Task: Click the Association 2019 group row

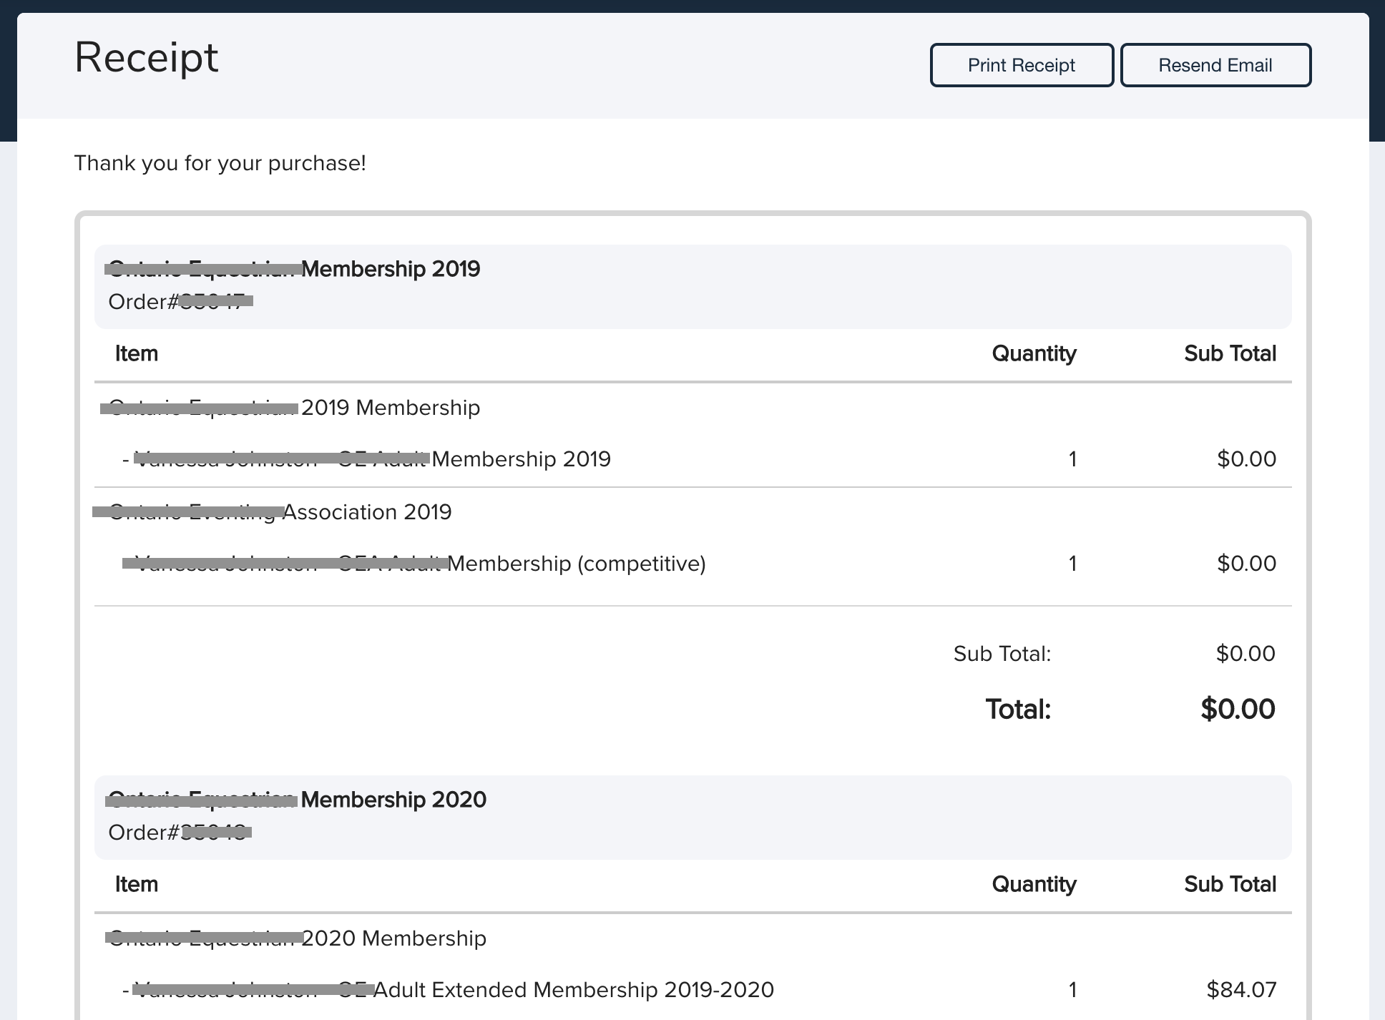Action: click(272, 511)
